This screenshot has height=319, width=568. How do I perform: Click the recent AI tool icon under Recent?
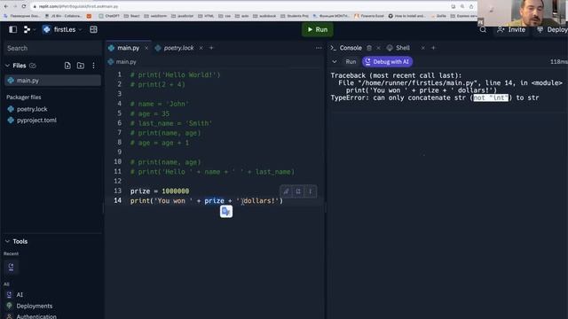tap(11, 267)
